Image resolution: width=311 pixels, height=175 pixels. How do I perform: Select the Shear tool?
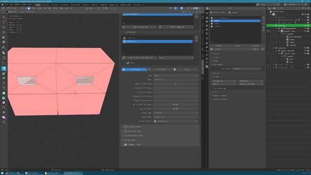coord(4,117)
